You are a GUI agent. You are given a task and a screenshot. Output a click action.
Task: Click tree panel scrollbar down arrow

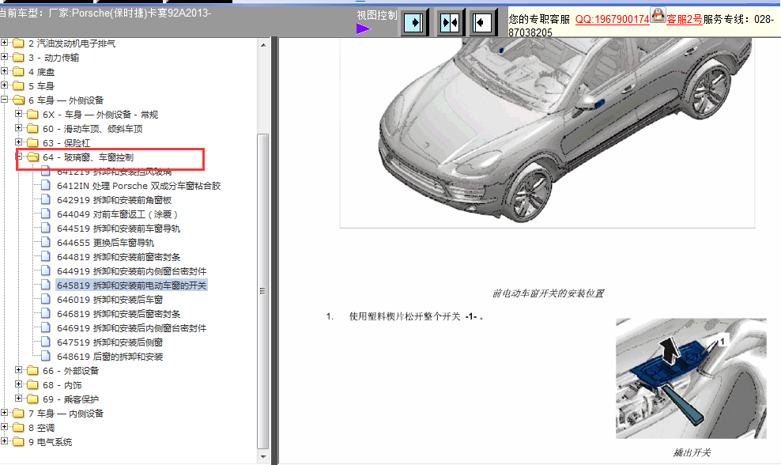tap(263, 456)
